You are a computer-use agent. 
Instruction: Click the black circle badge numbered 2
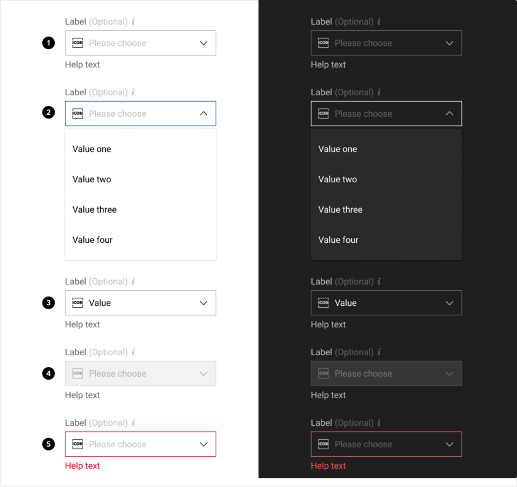tap(49, 114)
